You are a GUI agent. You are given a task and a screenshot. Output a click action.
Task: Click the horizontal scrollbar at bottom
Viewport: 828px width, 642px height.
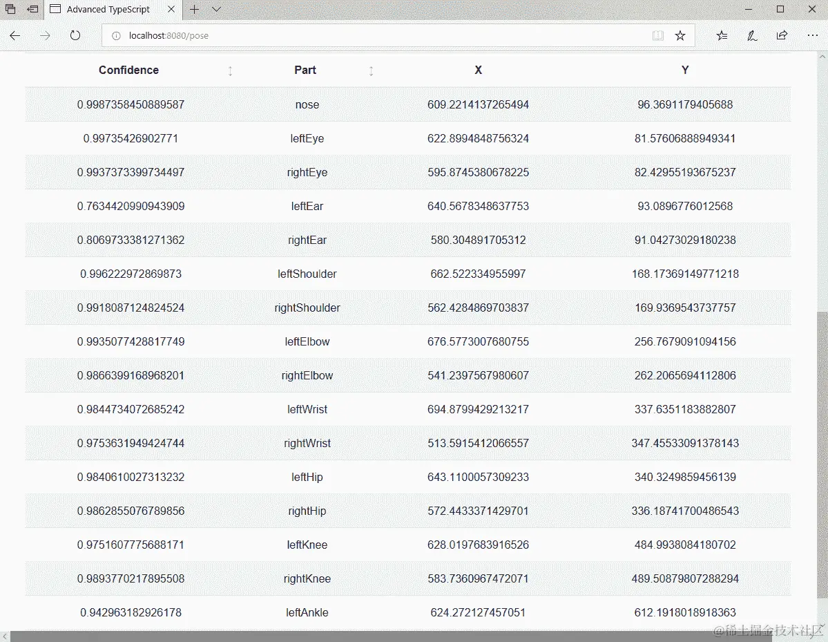coord(391,636)
